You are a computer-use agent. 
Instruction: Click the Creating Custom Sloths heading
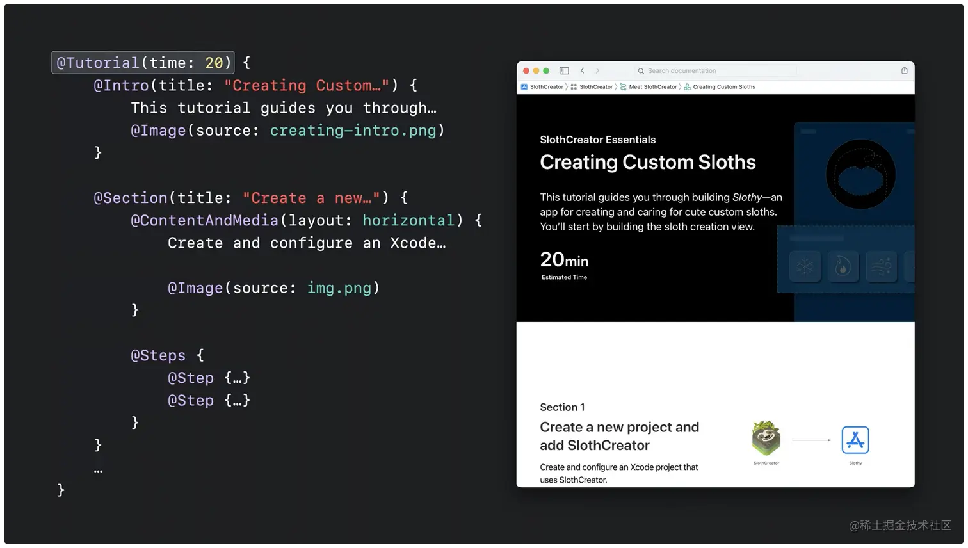(648, 163)
